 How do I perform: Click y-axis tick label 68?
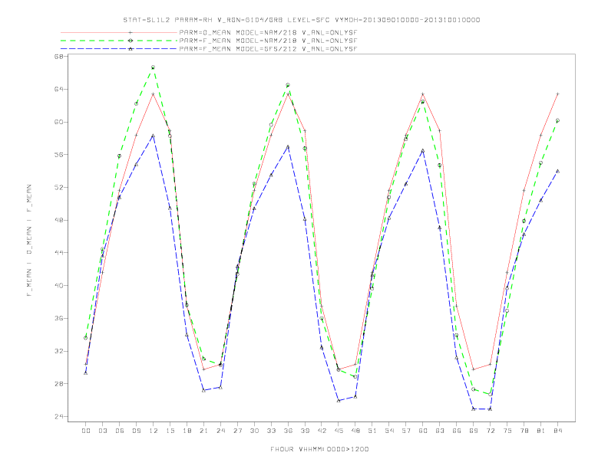click(59, 57)
